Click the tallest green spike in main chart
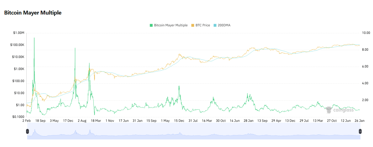Image resolution: width=373 pixels, height=147 pixels. [x=34, y=38]
